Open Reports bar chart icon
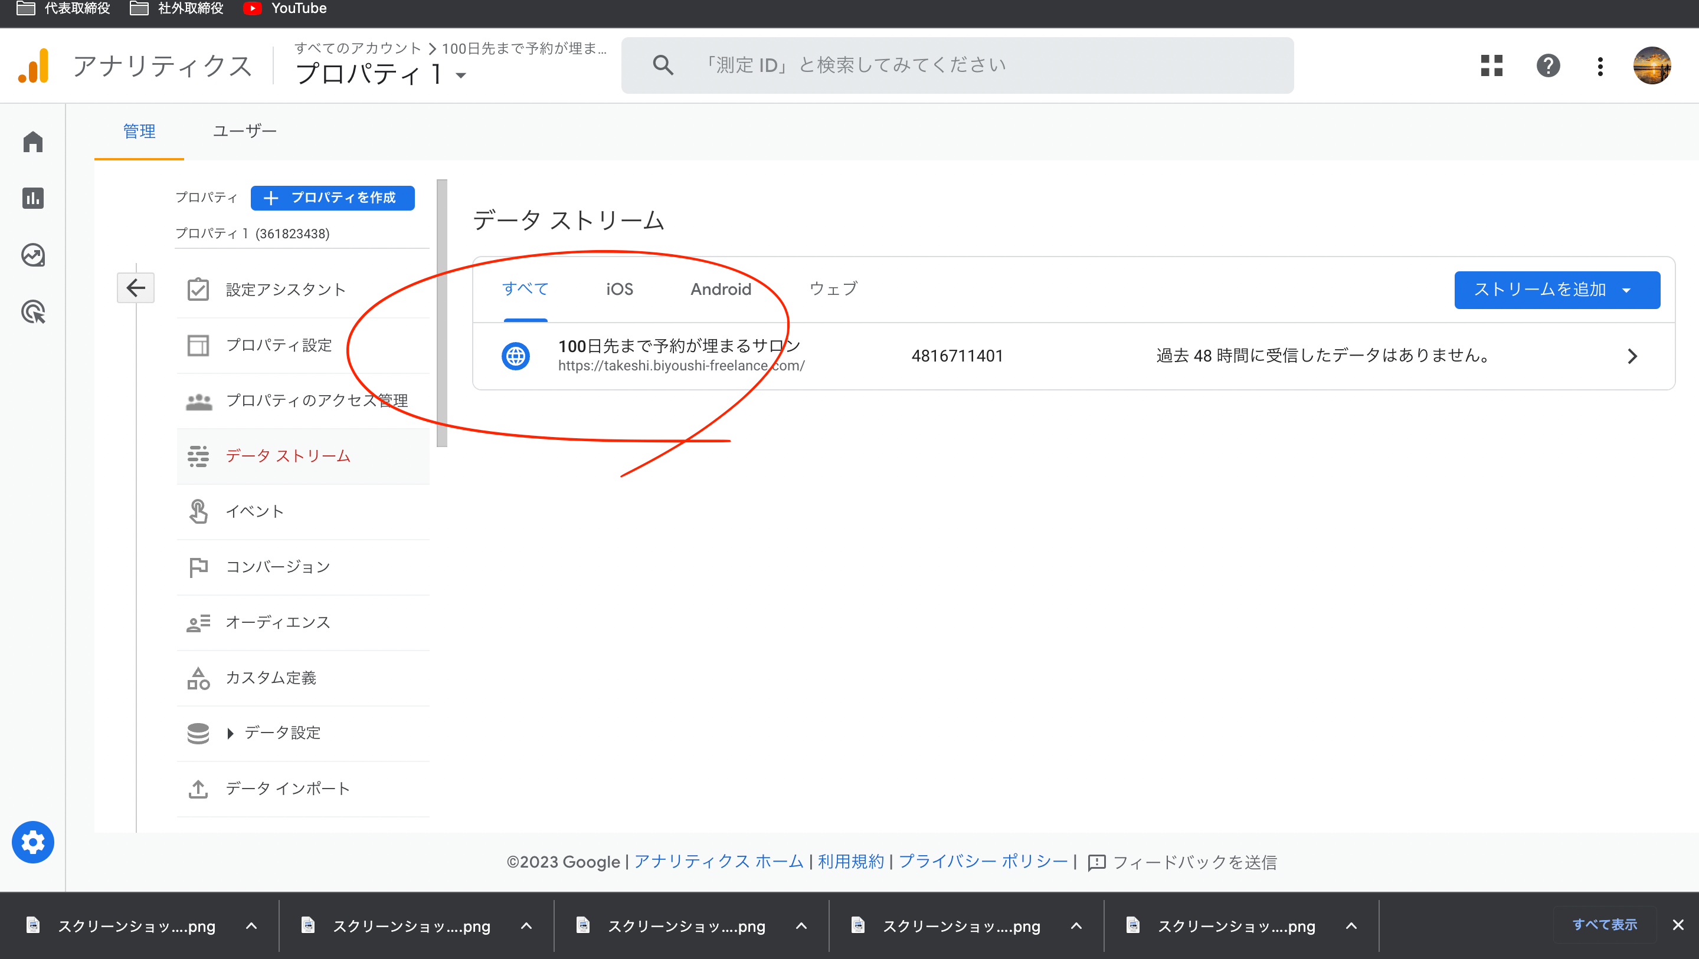 click(33, 198)
